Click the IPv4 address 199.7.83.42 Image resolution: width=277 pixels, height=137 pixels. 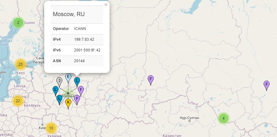pos(84,39)
